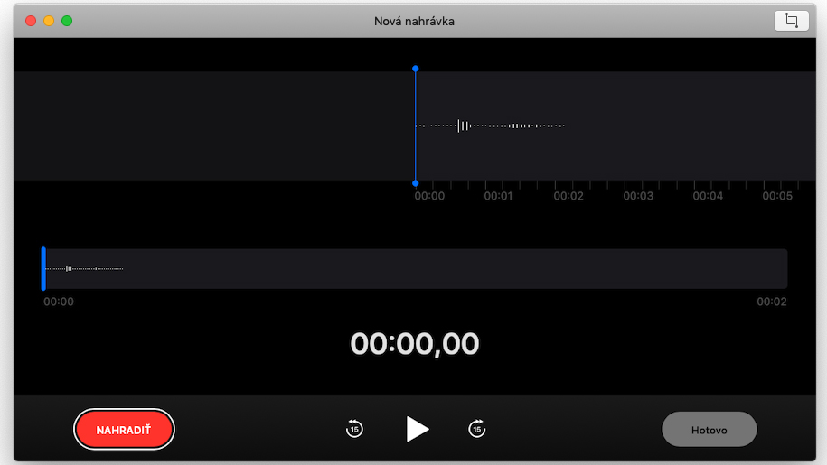Click the red NAHRADIŤ button
Screen dimensions: 827x465
(124, 430)
